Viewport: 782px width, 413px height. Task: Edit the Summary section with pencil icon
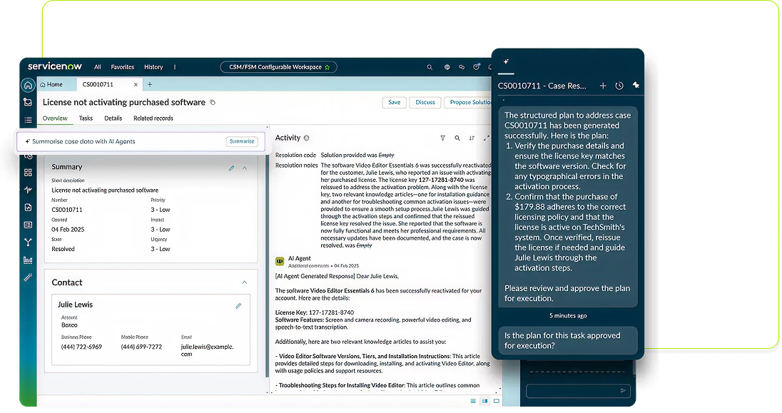tap(231, 168)
